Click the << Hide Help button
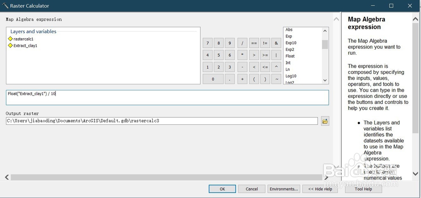 click(x=320, y=189)
